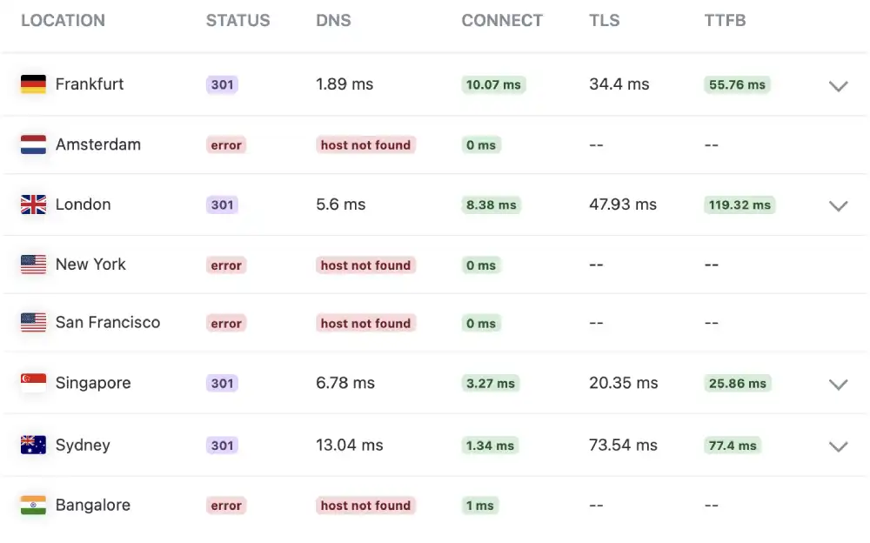Expand details for the London row
This screenshot has width=870, height=543.
[838, 206]
